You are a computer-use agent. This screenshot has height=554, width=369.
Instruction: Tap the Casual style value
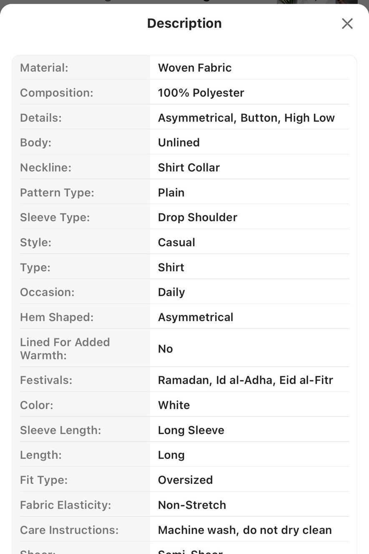click(x=176, y=242)
